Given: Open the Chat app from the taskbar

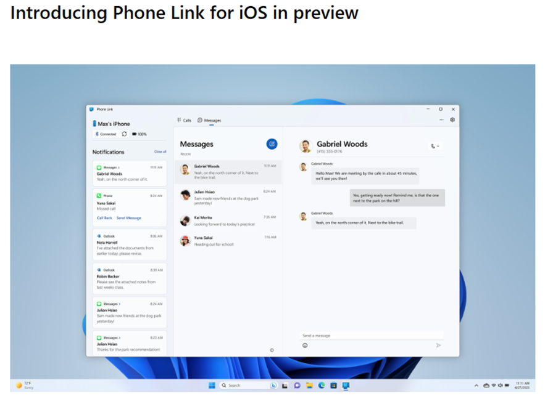Looking at the screenshot, I should tap(297, 386).
